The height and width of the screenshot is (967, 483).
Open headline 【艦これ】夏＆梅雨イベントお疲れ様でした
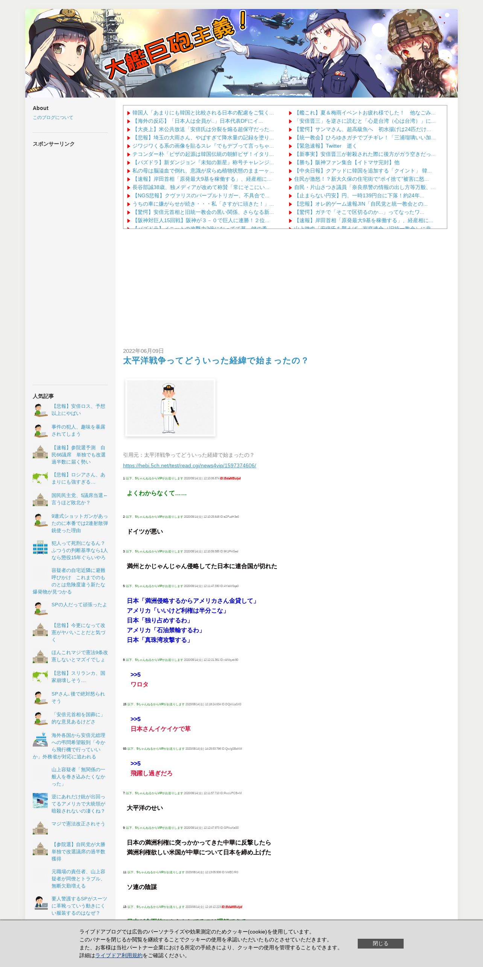365,113
